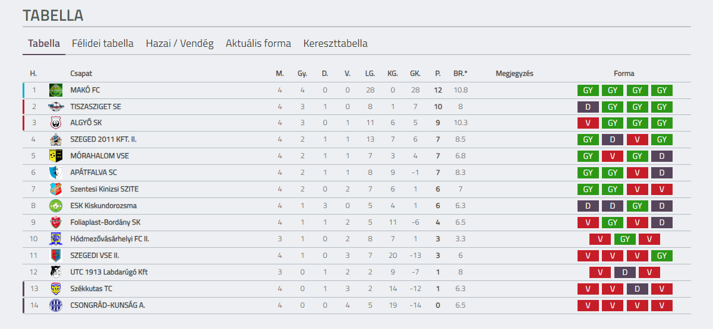The image size is (713, 329).
Task: Open the APÁTFALVA SC team link
Action: click(94, 173)
